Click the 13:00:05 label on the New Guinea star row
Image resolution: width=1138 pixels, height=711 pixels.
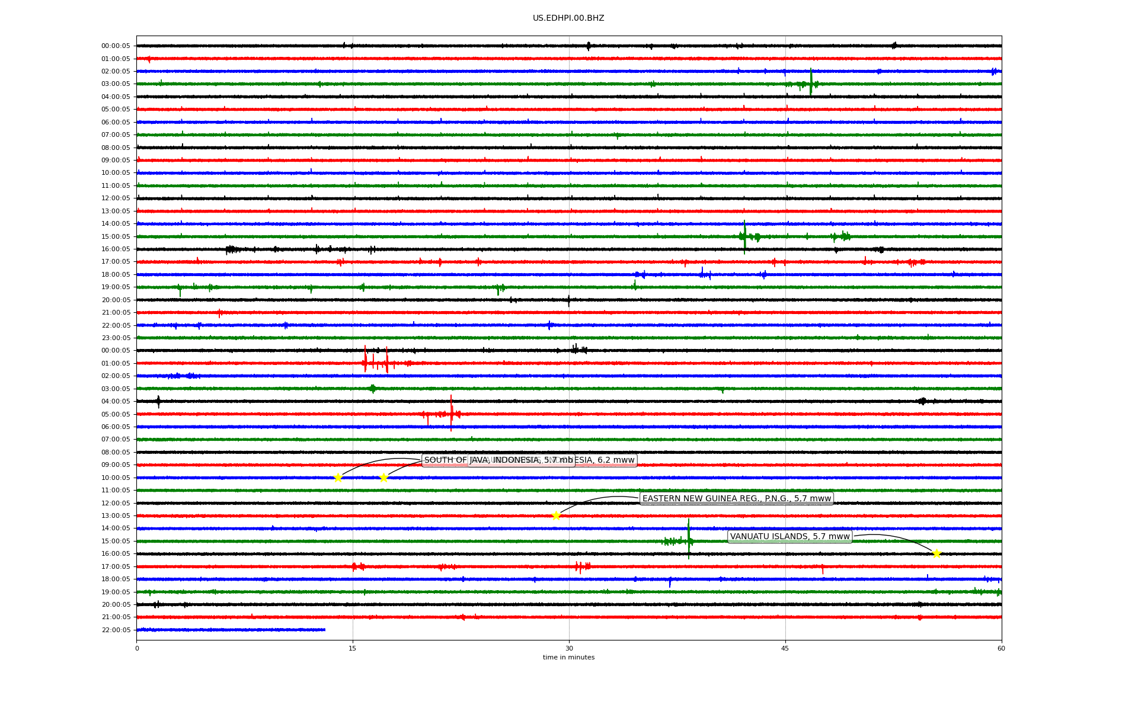[116, 516]
